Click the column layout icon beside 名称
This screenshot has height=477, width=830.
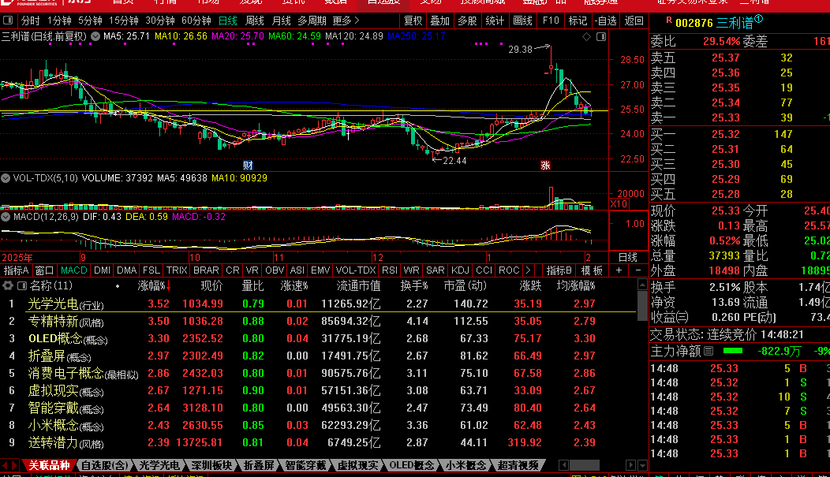(x=22, y=285)
